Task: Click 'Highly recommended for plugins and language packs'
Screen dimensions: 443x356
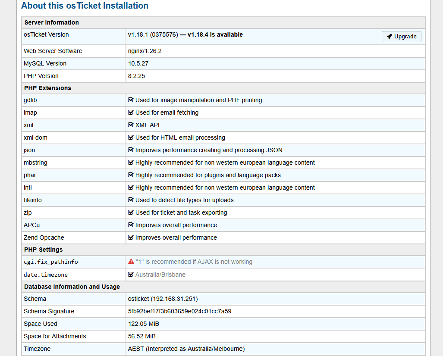Action: pyautogui.click(x=208, y=175)
